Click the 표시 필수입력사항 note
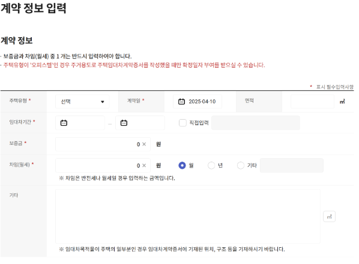This screenshot has height=264, width=359. 335,87
